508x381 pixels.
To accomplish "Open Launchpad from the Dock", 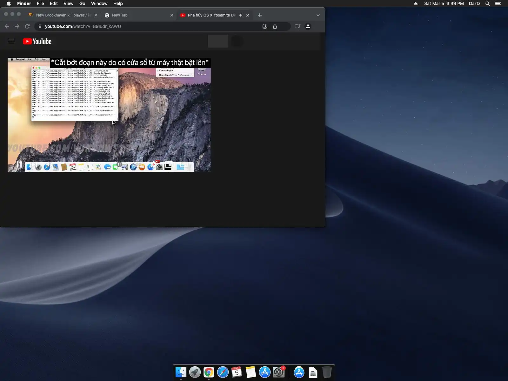I will click(x=195, y=372).
